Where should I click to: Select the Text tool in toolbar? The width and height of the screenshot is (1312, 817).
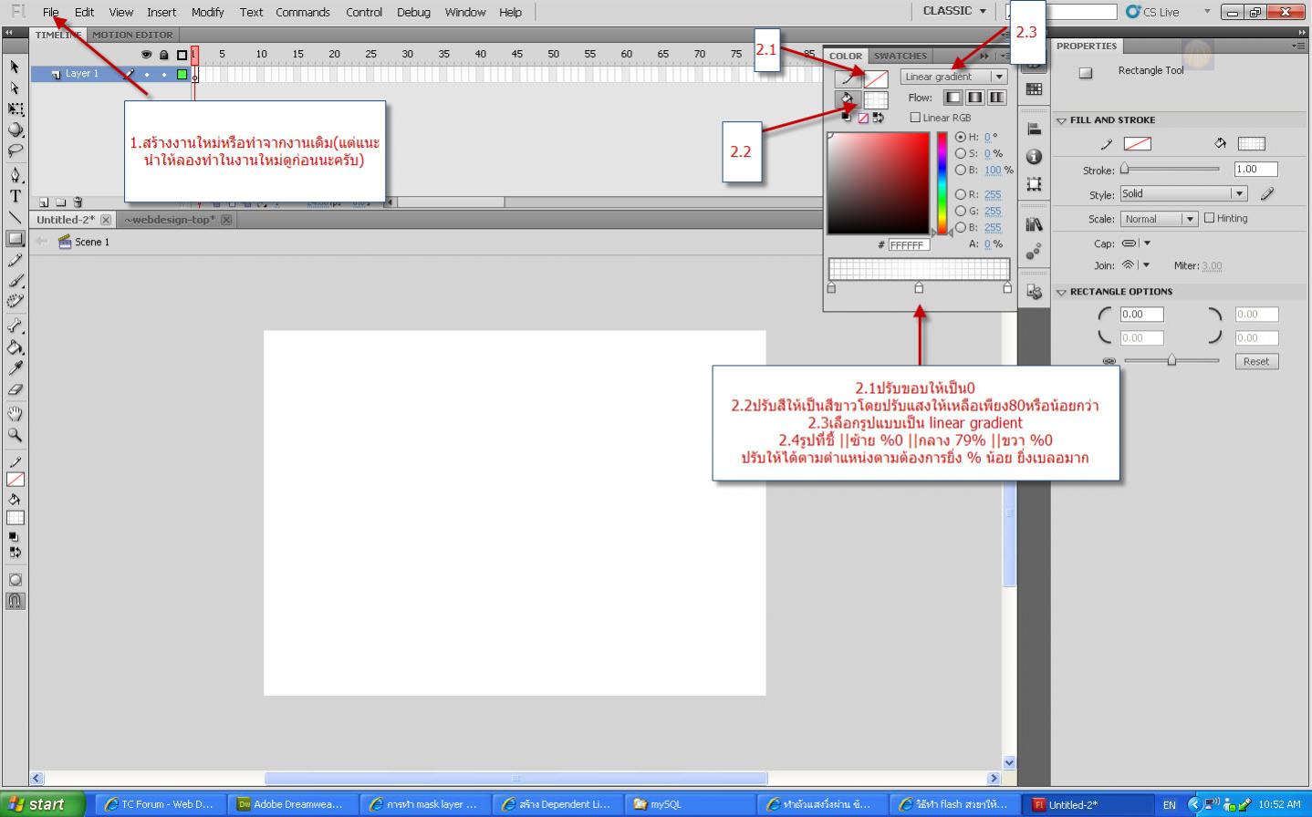pyautogui.click(x=15, y=196)
